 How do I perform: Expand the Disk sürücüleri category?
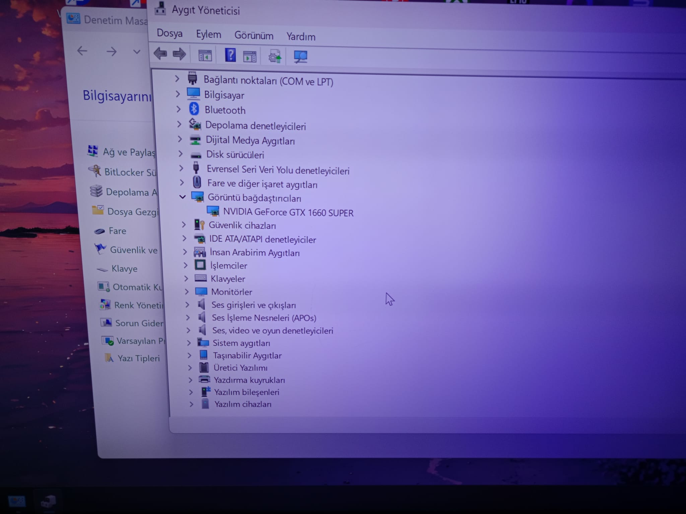click(181, 154)
